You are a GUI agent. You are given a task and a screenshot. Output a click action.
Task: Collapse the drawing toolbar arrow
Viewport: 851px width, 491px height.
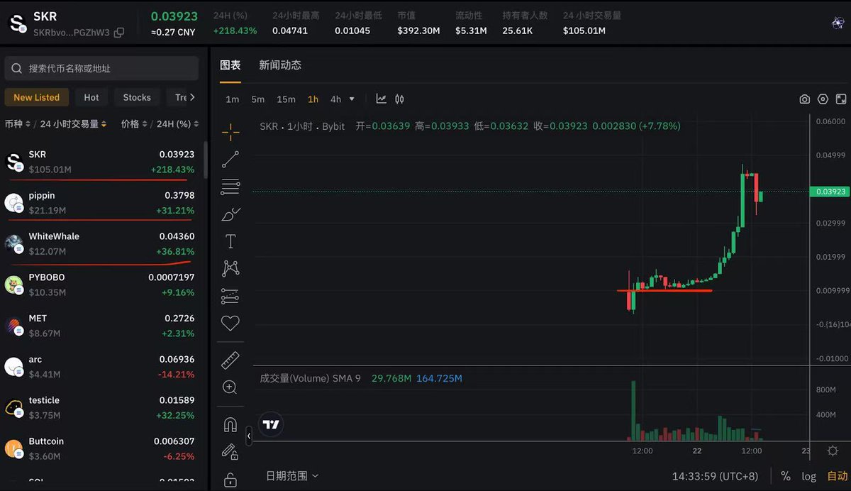249,436
